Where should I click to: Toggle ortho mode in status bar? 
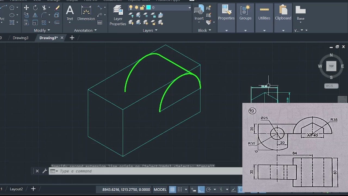pos(201,189)
